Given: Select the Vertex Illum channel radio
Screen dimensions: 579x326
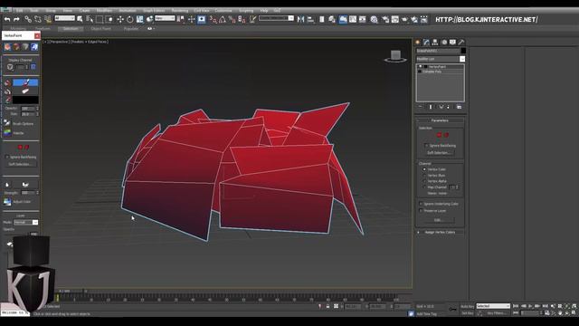Looking at the screenshot, I should pyautogui.click(x=424, y=175).
